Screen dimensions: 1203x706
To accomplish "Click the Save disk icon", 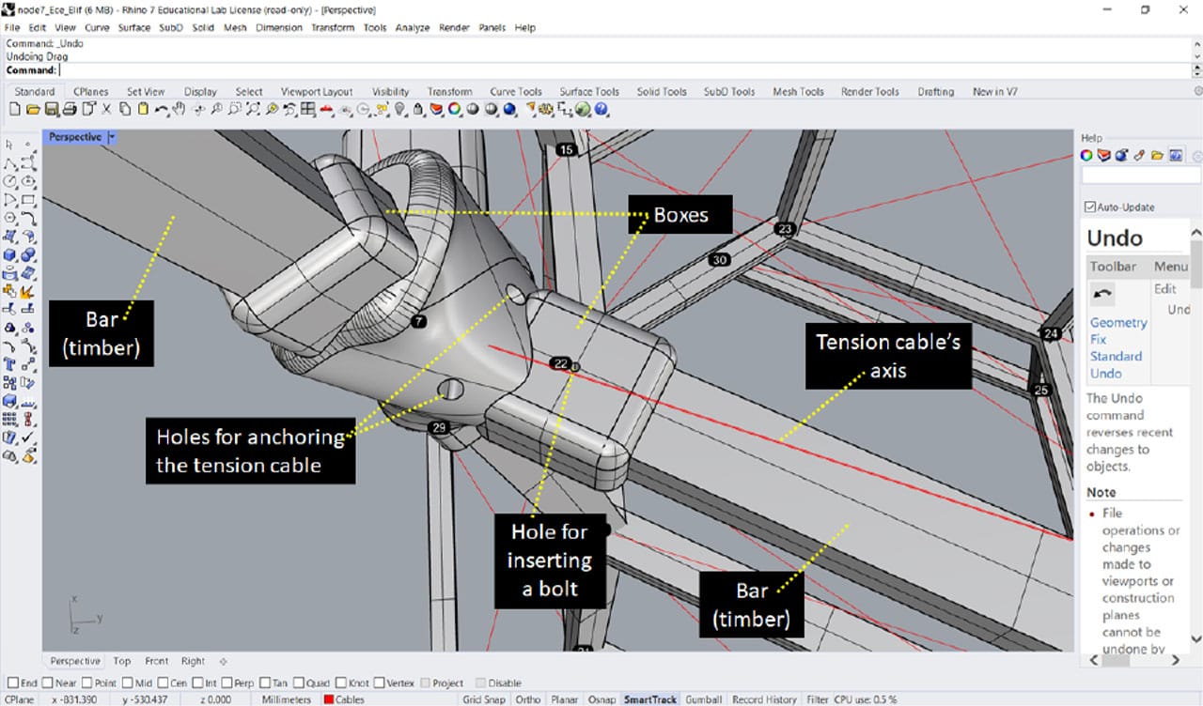I will point(51,109).
